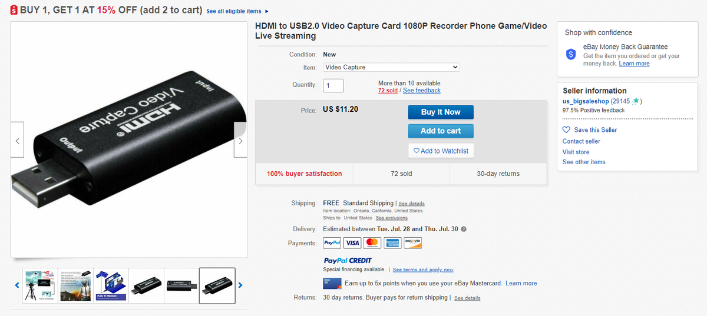The height and width of the screenshot is (316, 707).
Task: Click the eBay Money Back Guarantee shield icon
Action: 570,54
